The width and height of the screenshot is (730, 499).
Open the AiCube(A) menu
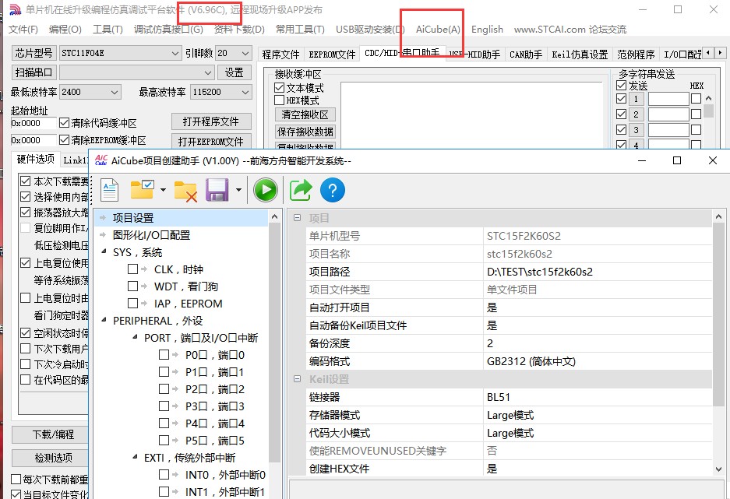tap(438, 30)
